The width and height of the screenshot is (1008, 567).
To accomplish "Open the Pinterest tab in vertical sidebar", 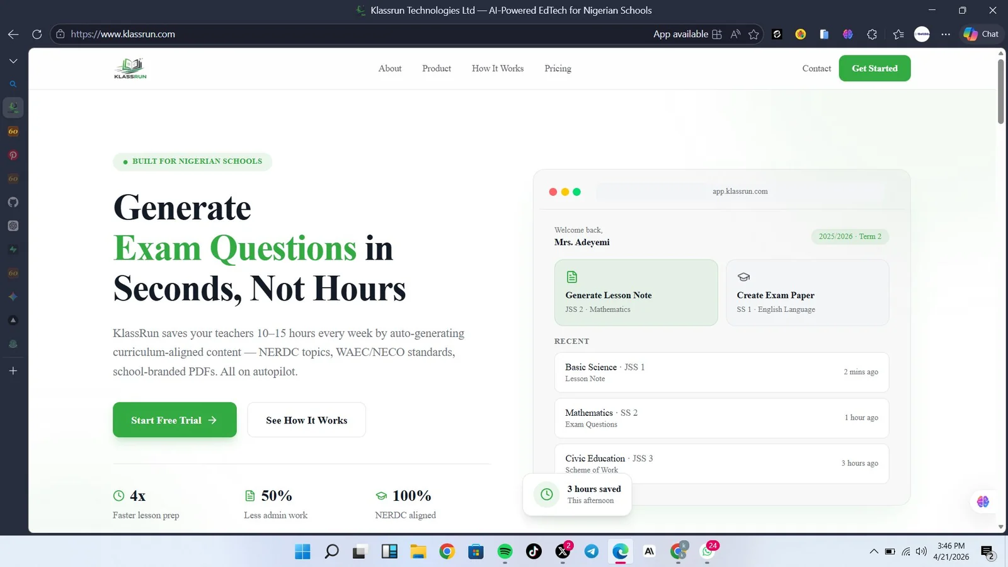I will 13,155.
